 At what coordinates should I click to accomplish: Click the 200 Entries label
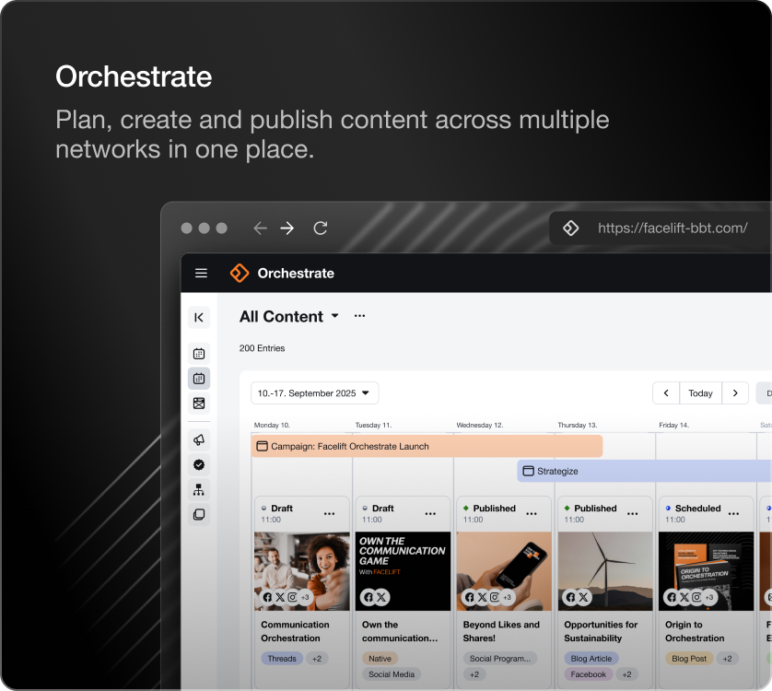[262, 348]
